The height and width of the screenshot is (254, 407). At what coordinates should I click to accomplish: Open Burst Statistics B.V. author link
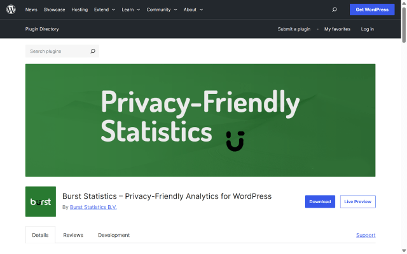tap(93, 207)
